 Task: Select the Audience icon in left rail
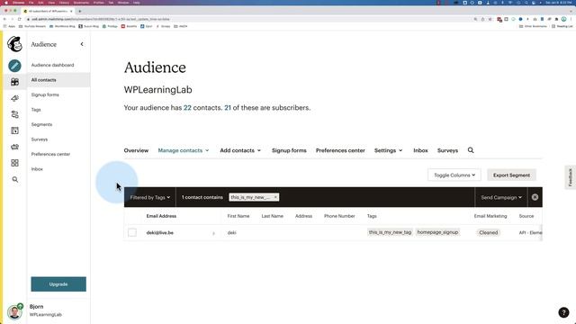click(x=14, y=82)
